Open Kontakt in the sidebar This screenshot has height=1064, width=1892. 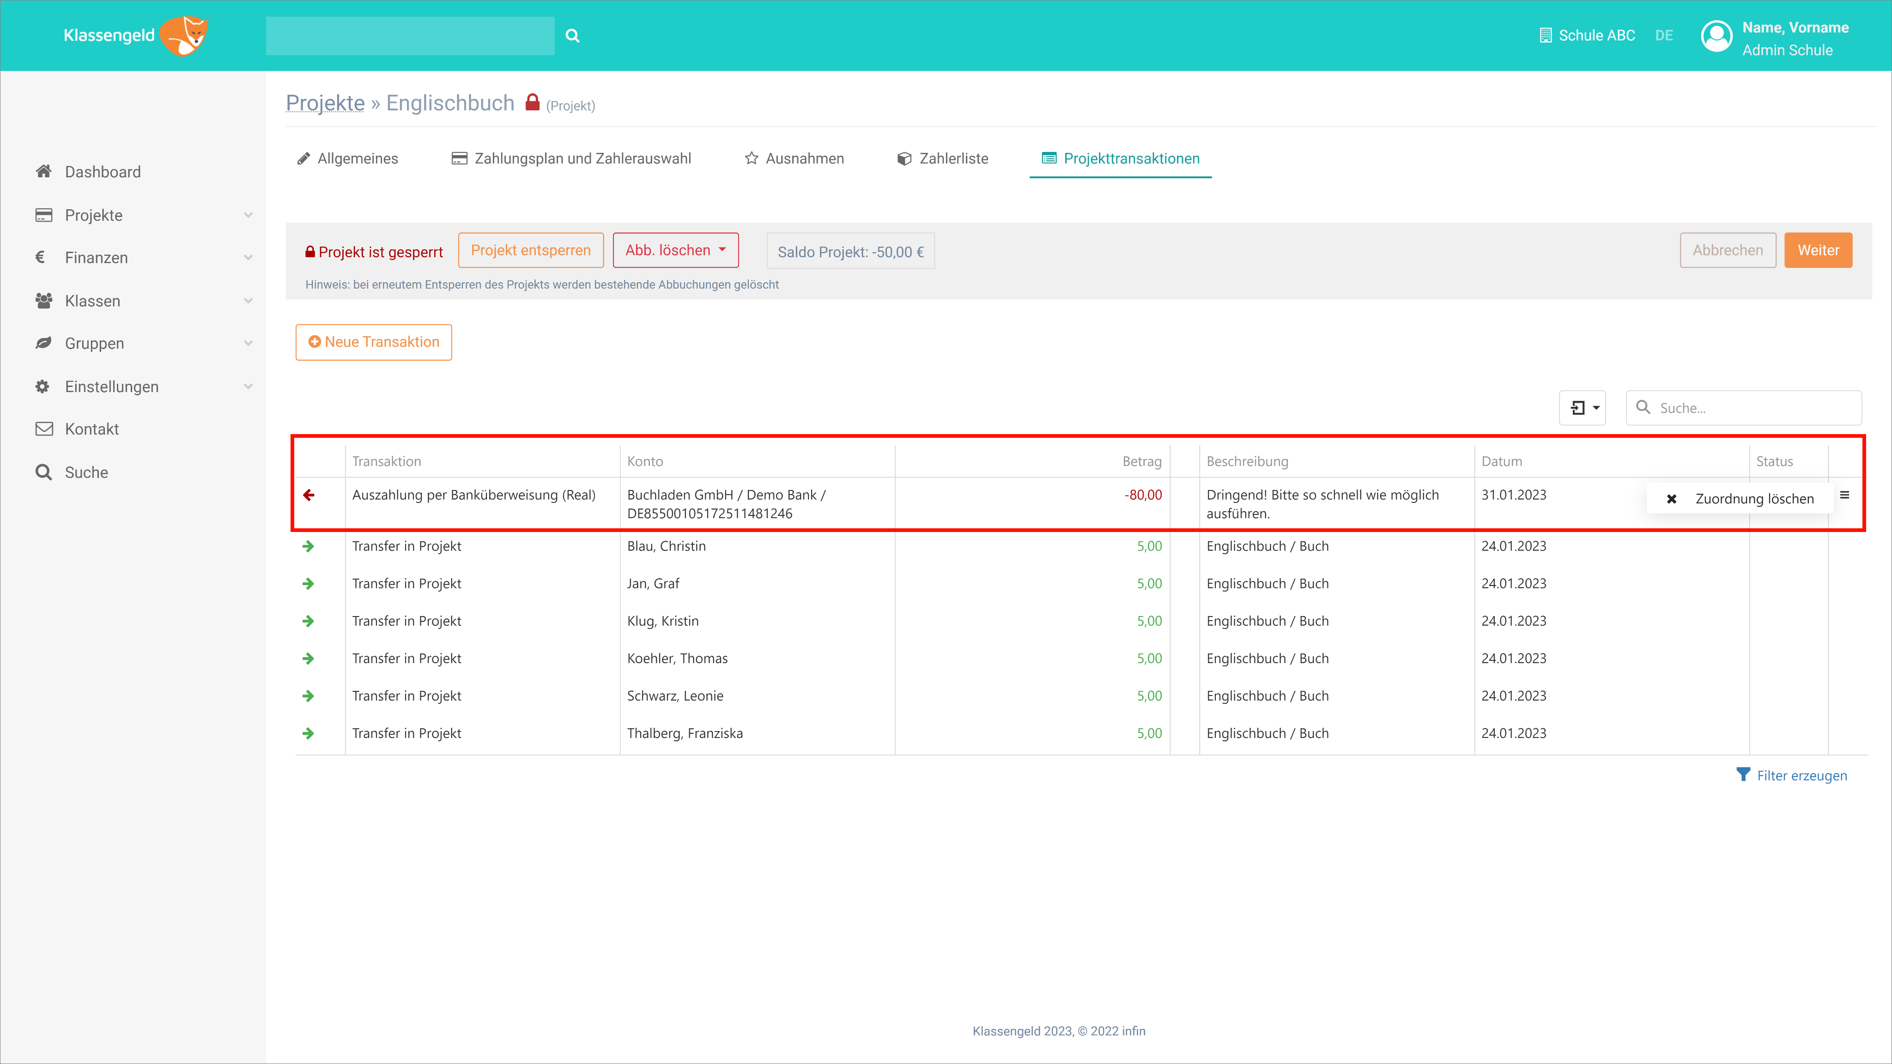point(92,429)
